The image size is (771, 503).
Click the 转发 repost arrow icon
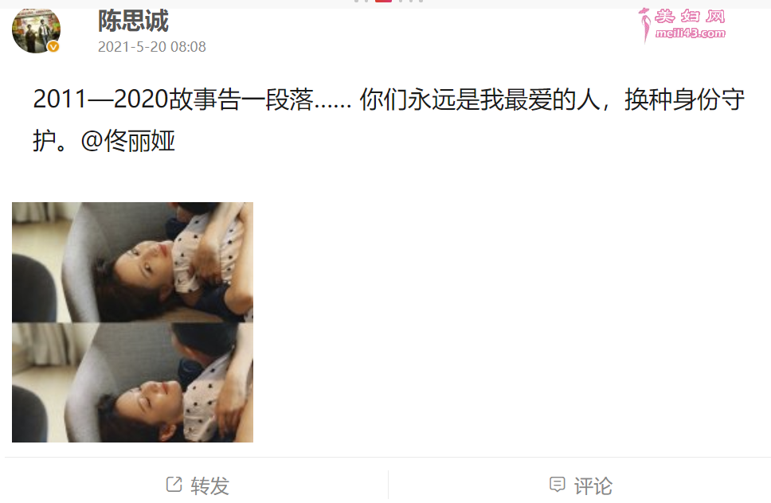pyautogui.click(x=174, y=485)
